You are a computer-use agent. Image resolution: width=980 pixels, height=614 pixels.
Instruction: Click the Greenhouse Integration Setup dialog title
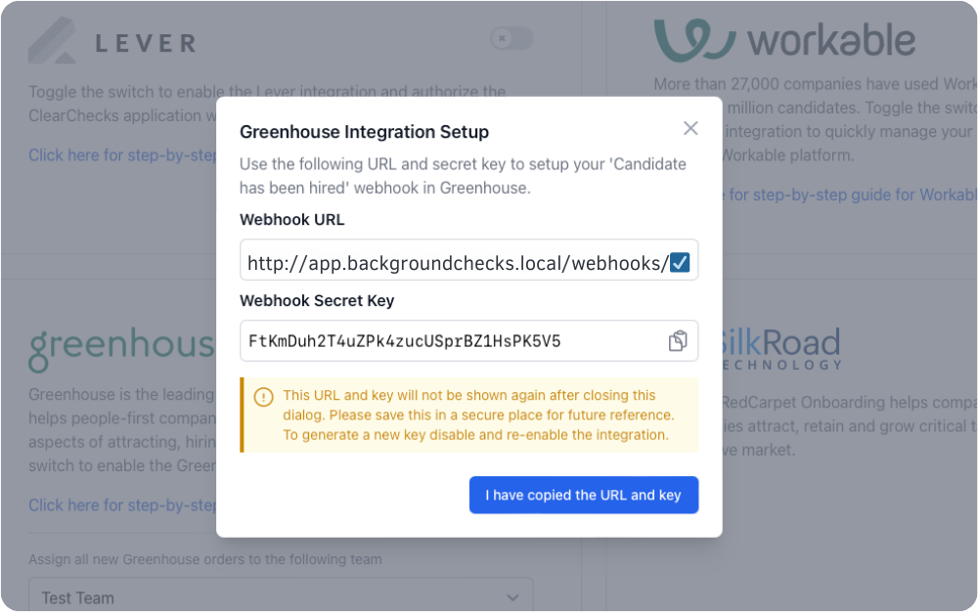[364, 131]
